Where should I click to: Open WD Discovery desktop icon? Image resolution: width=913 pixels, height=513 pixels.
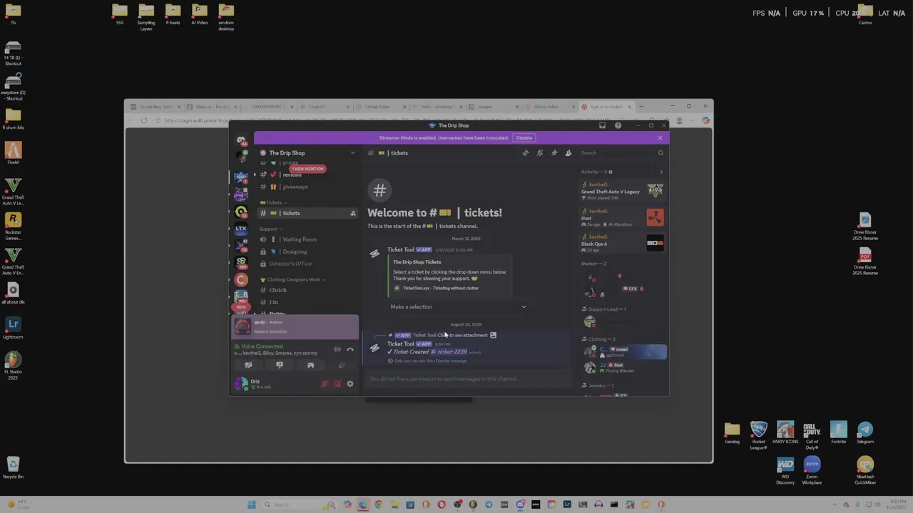click(785, 472)
